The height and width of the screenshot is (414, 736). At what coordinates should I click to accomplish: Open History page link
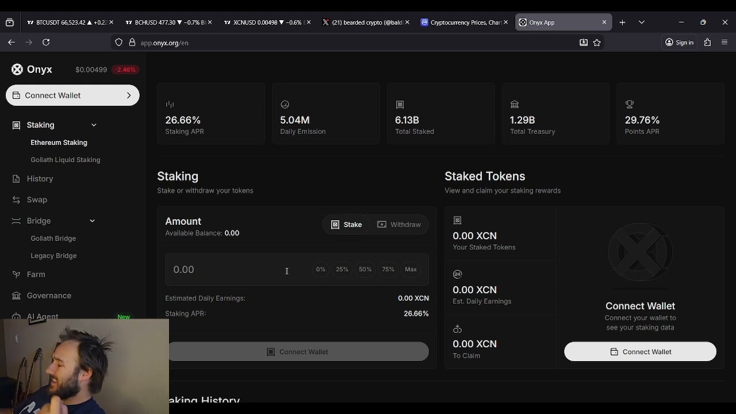click(x=40, y=179)
